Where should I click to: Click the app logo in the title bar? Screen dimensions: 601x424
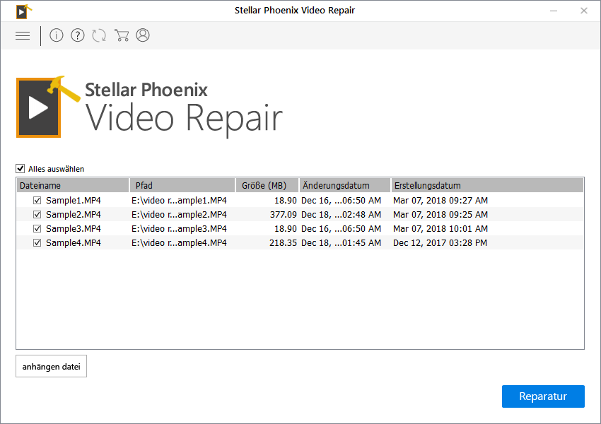pos(23,11)
